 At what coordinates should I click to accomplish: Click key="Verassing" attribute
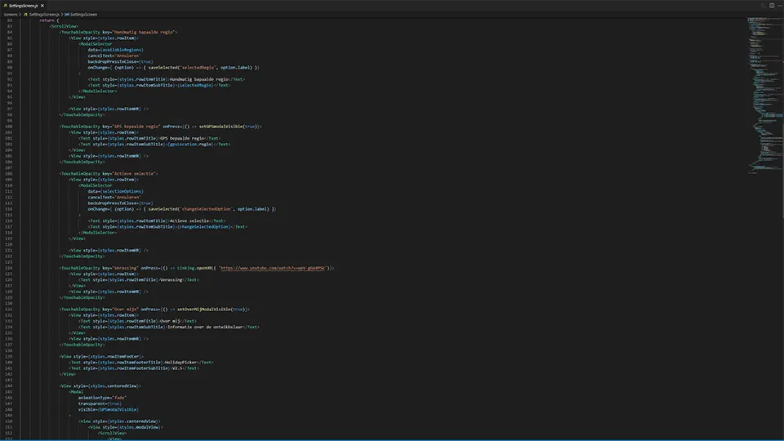pyautogui.click(x=120, y=268)
